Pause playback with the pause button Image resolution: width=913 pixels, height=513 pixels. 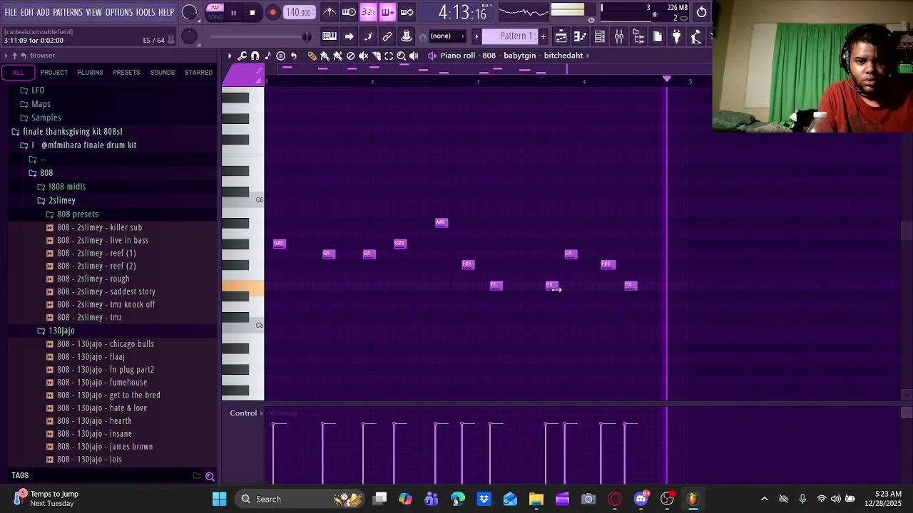pyautogui.click(x=233, y=13)
